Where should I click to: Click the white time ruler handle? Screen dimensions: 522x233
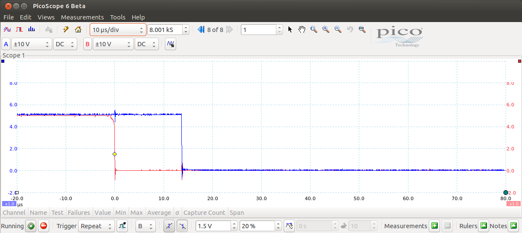click(x=17, y=193)
